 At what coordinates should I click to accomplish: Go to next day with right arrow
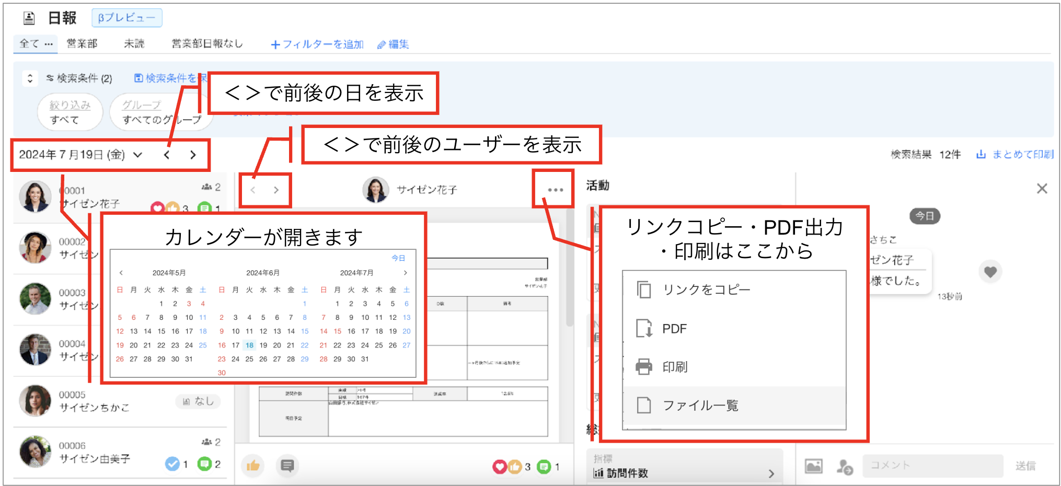pos(193,155)
